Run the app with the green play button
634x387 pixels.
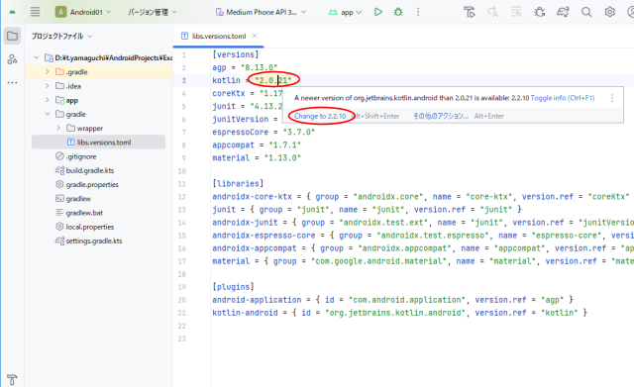(x=378, y=12)
